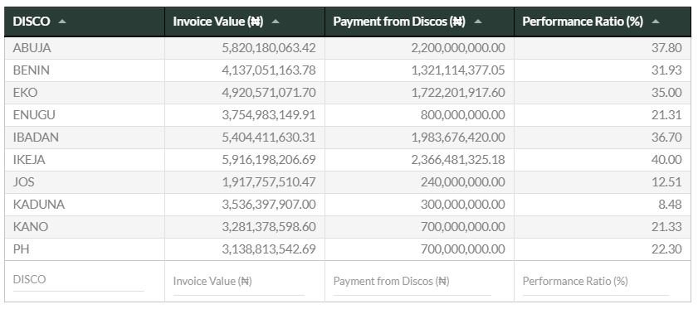
Task: Focus the Payment from Discos filter input
Action: click(412, 282)
